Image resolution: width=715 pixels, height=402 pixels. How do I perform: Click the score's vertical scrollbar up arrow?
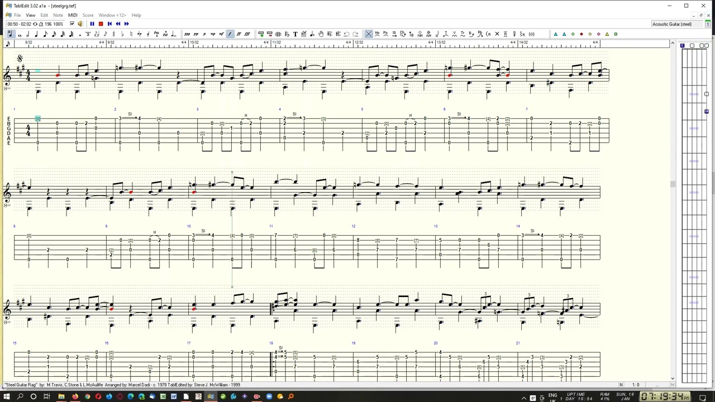pos(673,44)
